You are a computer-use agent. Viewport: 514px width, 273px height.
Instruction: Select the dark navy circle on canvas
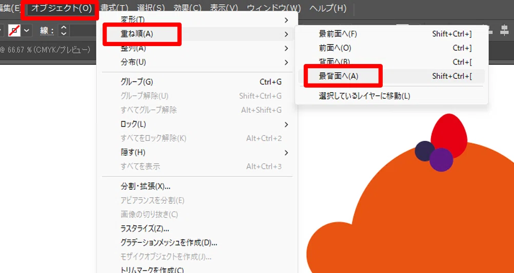tap(423, 150)
